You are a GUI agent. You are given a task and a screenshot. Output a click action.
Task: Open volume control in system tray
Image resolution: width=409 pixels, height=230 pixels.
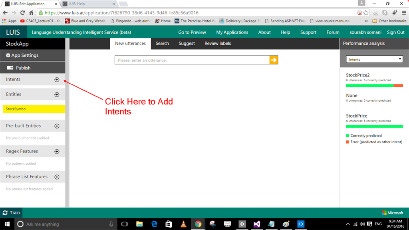(x=362, y=224)
